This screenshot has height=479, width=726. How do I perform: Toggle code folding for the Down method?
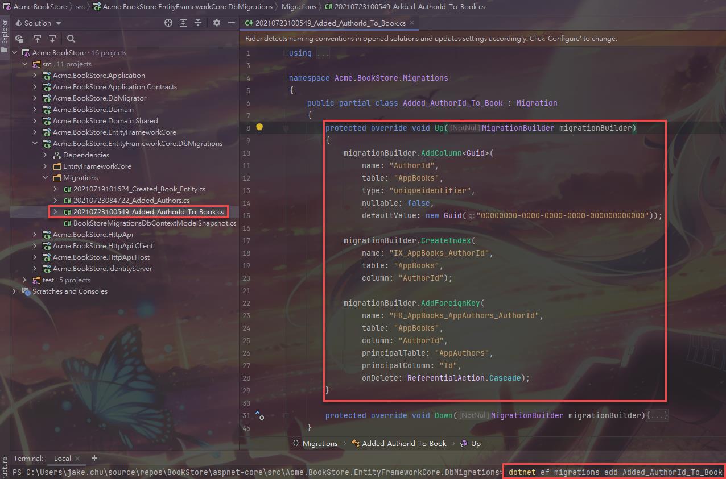click(286, 415)
